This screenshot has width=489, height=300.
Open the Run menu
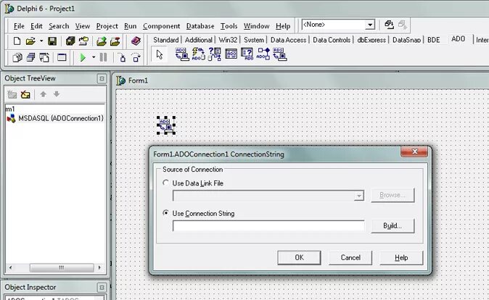(x=130, y=26)
